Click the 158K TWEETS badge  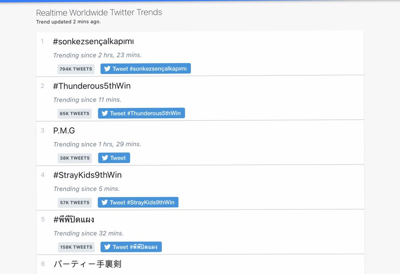click(x=76, y=247)
